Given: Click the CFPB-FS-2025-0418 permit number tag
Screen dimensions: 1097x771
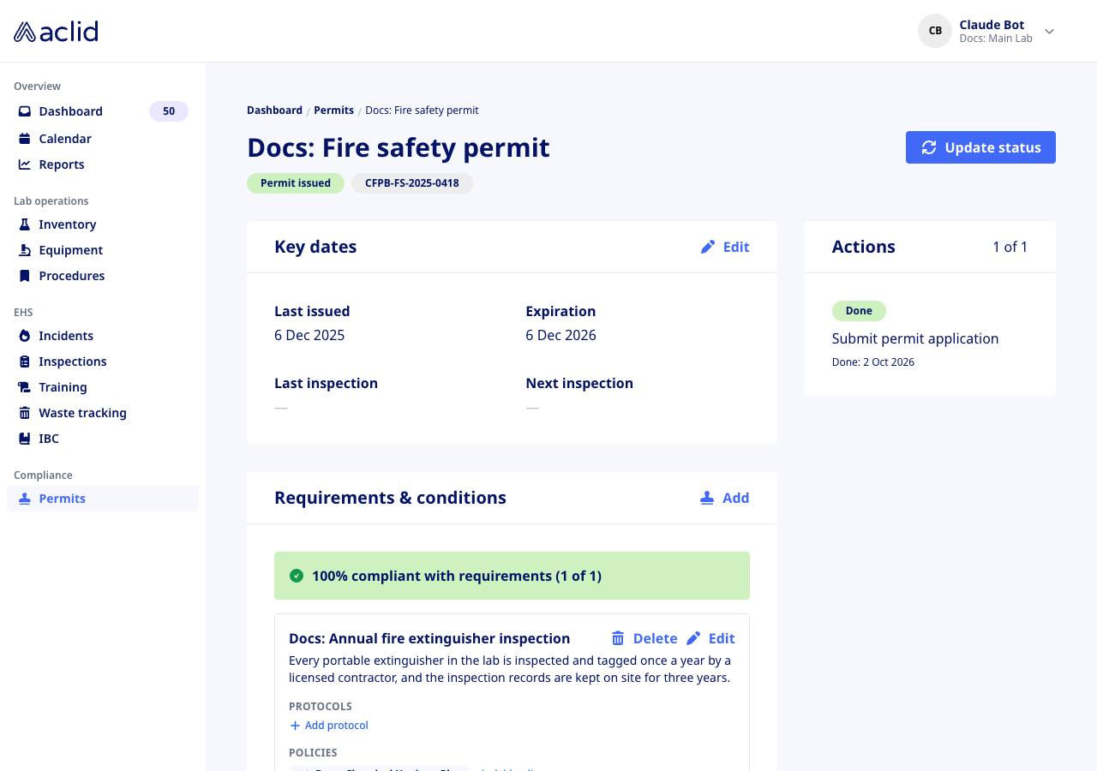Looking at the screenshot, I should [x=411, y=183].
